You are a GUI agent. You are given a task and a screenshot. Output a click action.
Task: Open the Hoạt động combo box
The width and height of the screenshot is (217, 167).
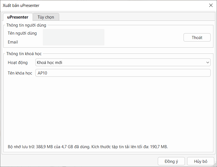[123, 63]
